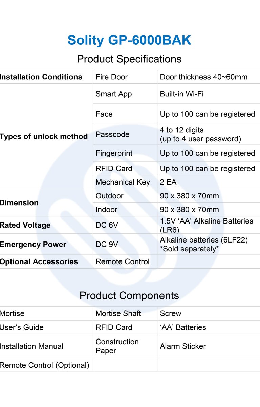Click the Installation Conditions row label
The image size is (260, 407).
41,77
